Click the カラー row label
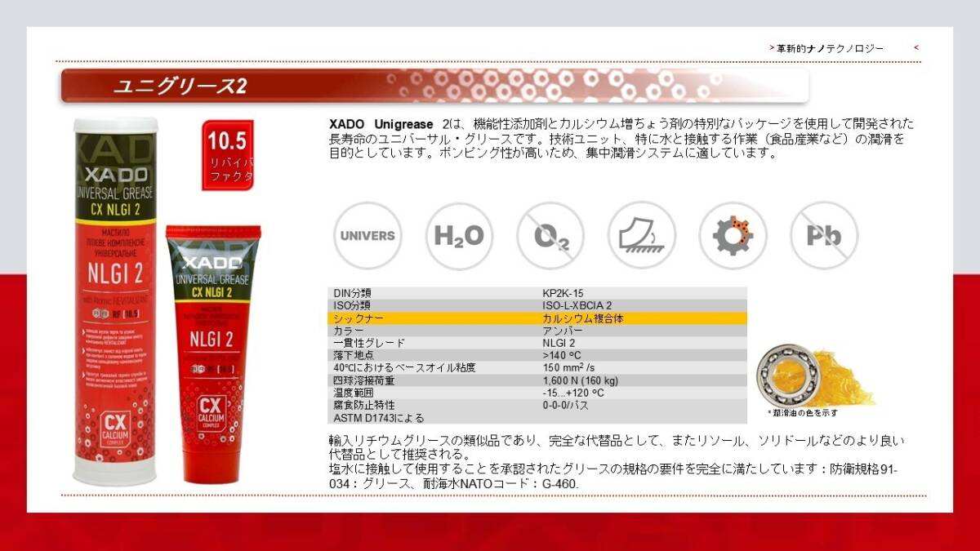 349,331
